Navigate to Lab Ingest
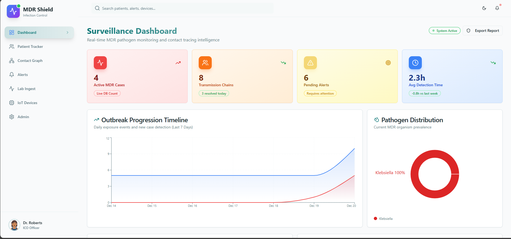 pyautogui.click(x=39, y=89)
